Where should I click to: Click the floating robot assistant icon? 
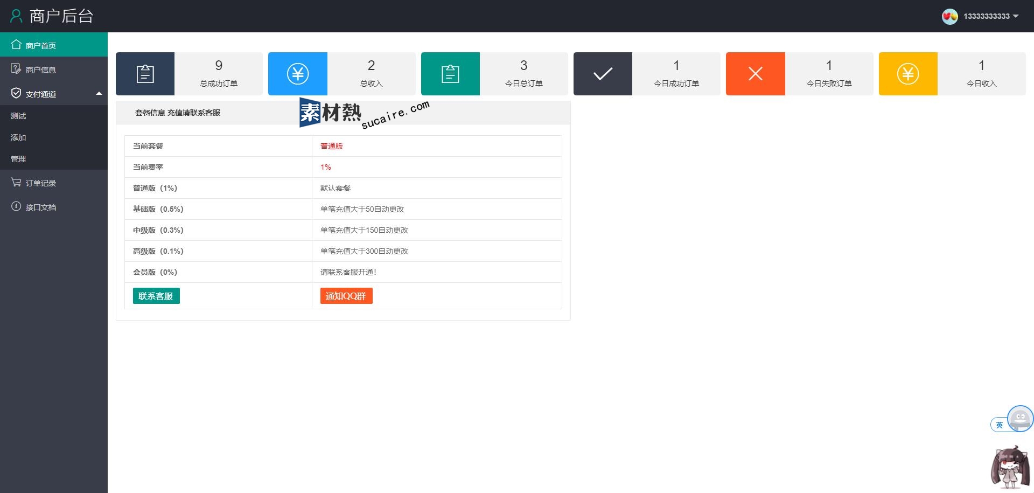click(x=1021, y=419)
